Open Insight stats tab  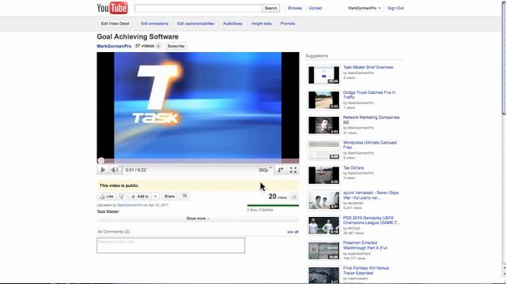tap(262, 24)
